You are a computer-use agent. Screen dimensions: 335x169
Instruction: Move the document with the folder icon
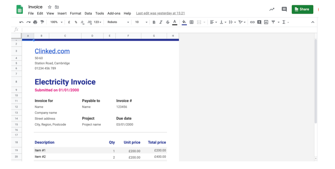57,7
